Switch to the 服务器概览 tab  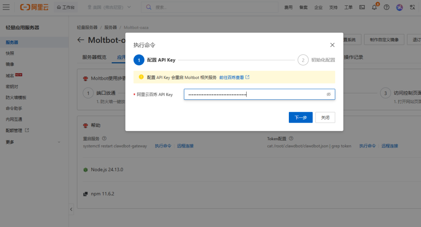click(94, 57)
